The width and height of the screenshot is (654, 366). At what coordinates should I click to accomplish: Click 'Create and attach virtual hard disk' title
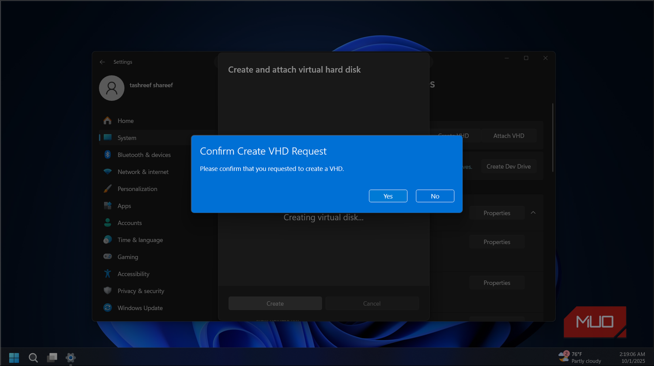(294, 70)
